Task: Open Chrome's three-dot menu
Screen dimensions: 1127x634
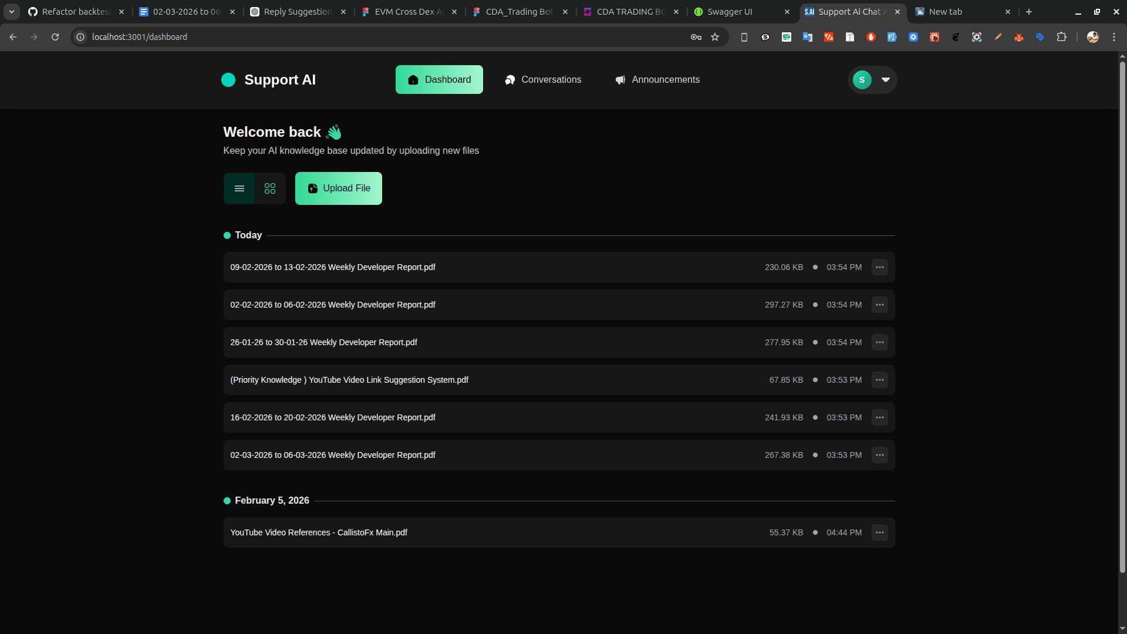Action: [1115, 36]
